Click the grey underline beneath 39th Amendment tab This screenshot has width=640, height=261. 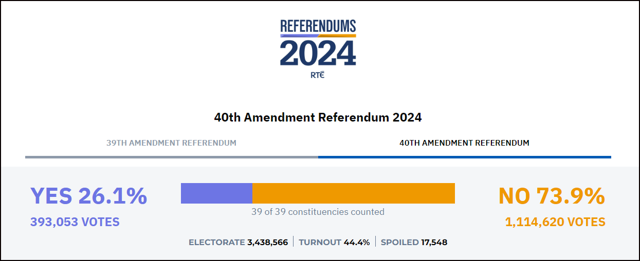tap(172, 157)
